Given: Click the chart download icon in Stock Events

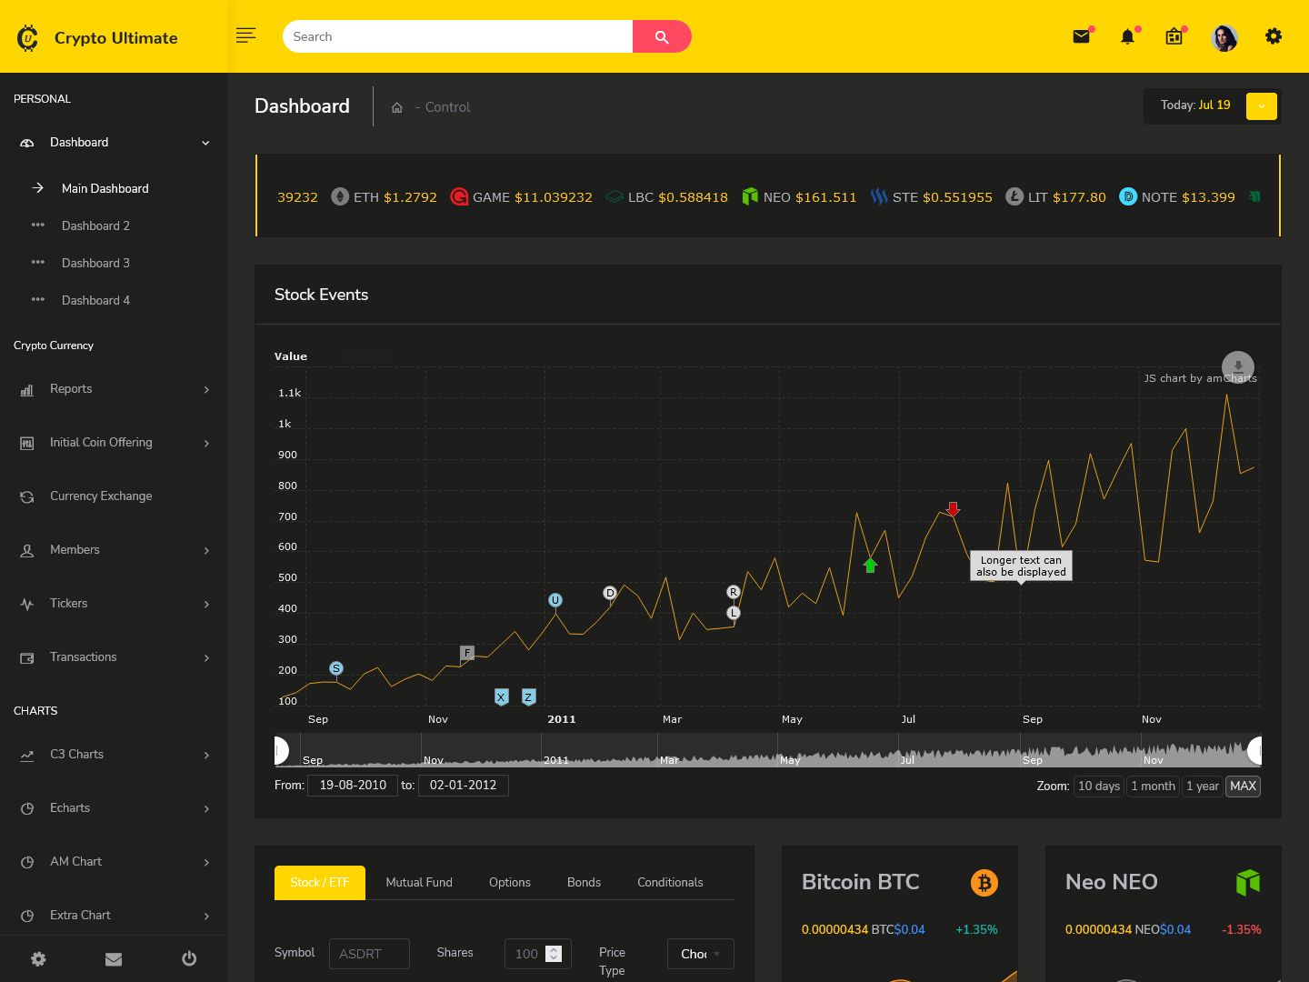Looking at the screenshot, I should [1238, 366].
